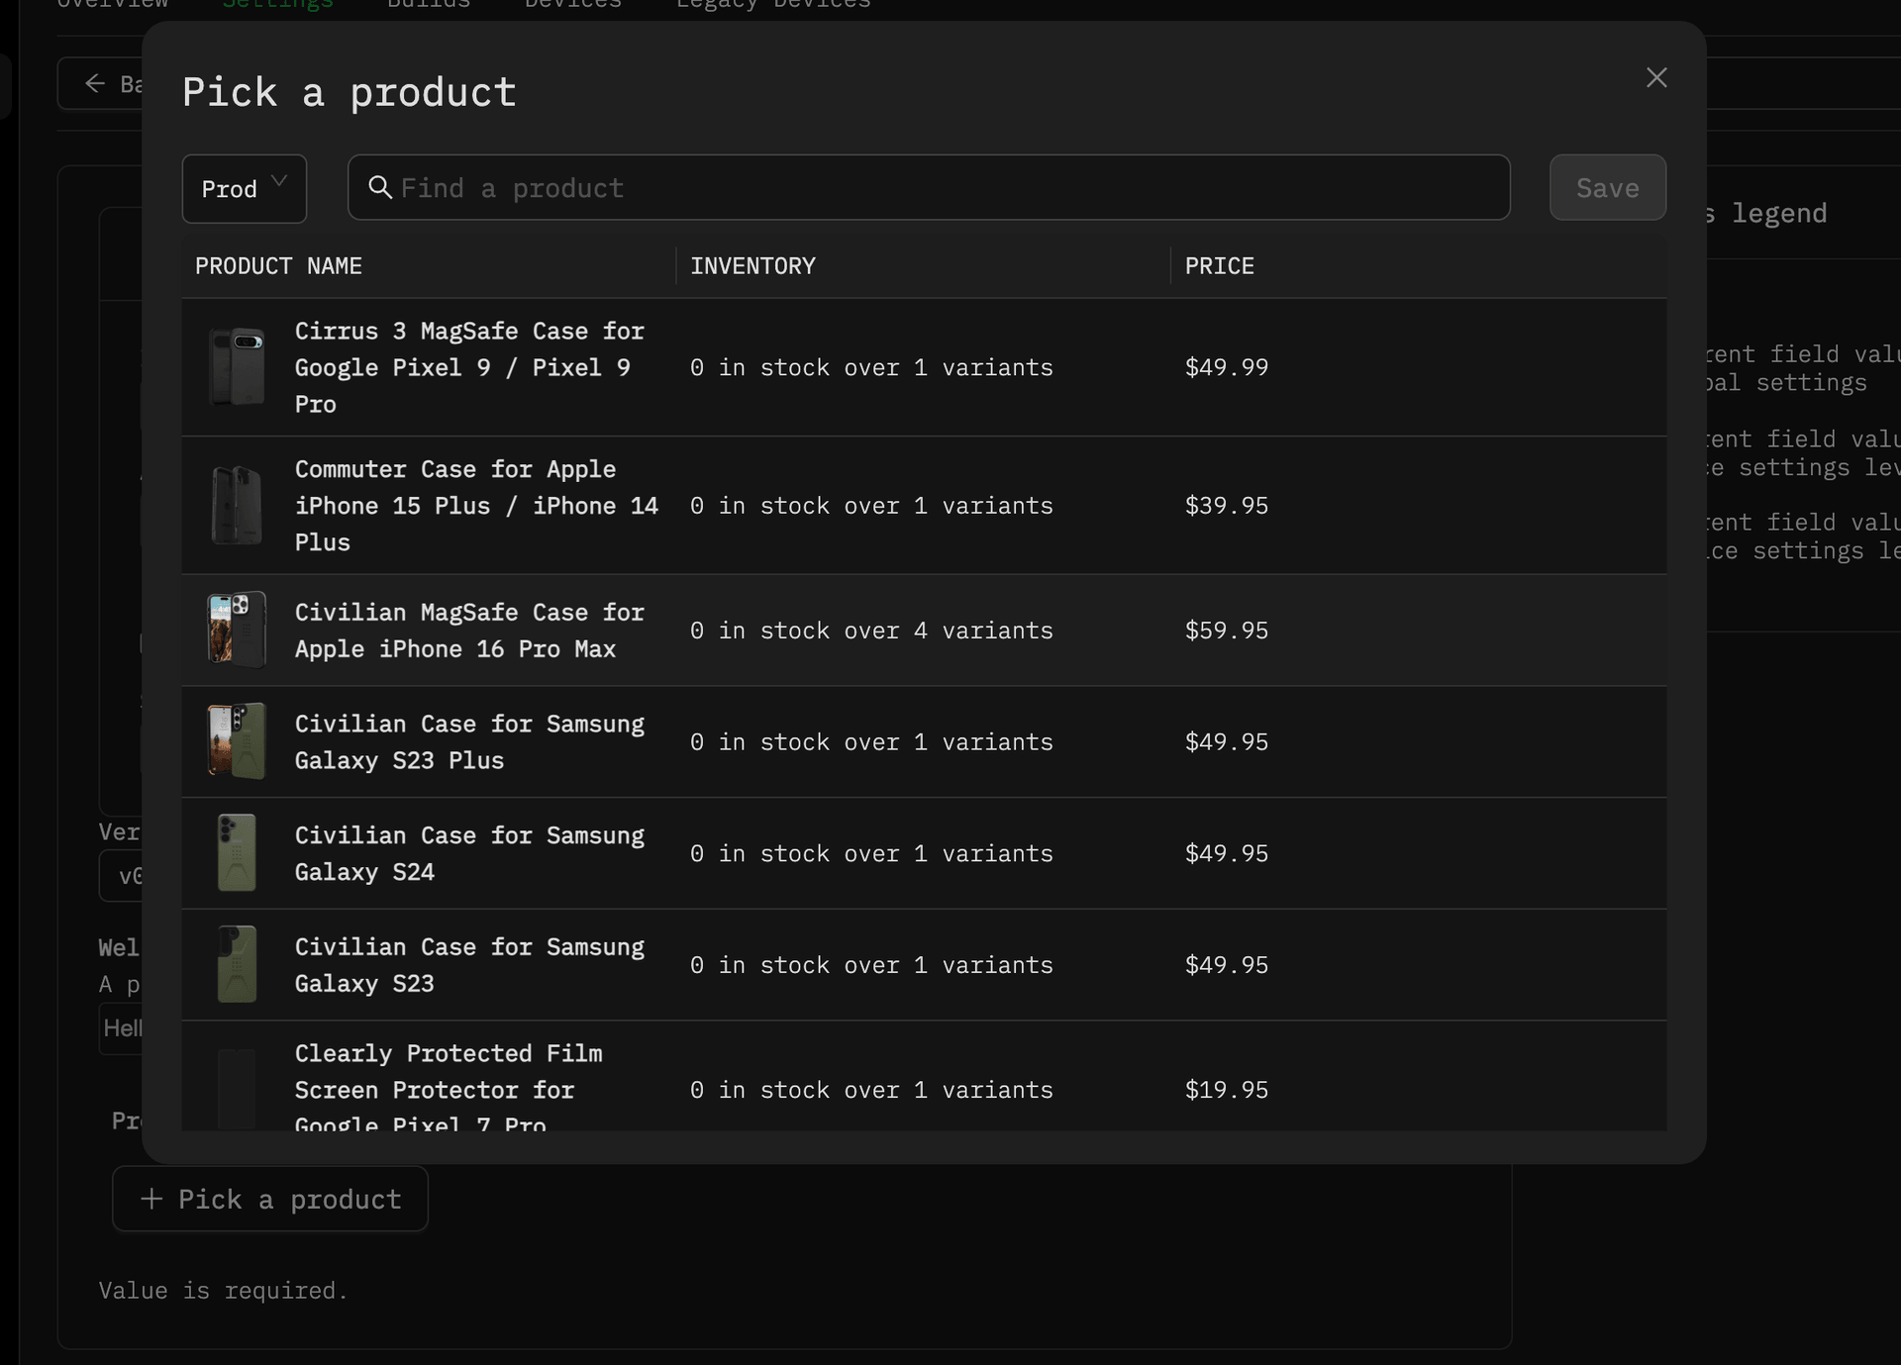Click the back arrow at top left

point(95,83)
